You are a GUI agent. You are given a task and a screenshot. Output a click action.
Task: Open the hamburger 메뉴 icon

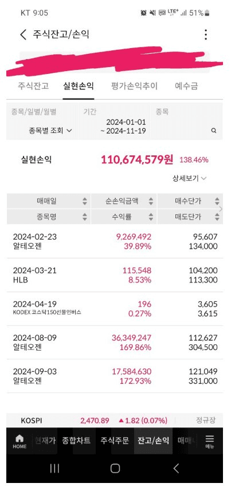point(210,442)
